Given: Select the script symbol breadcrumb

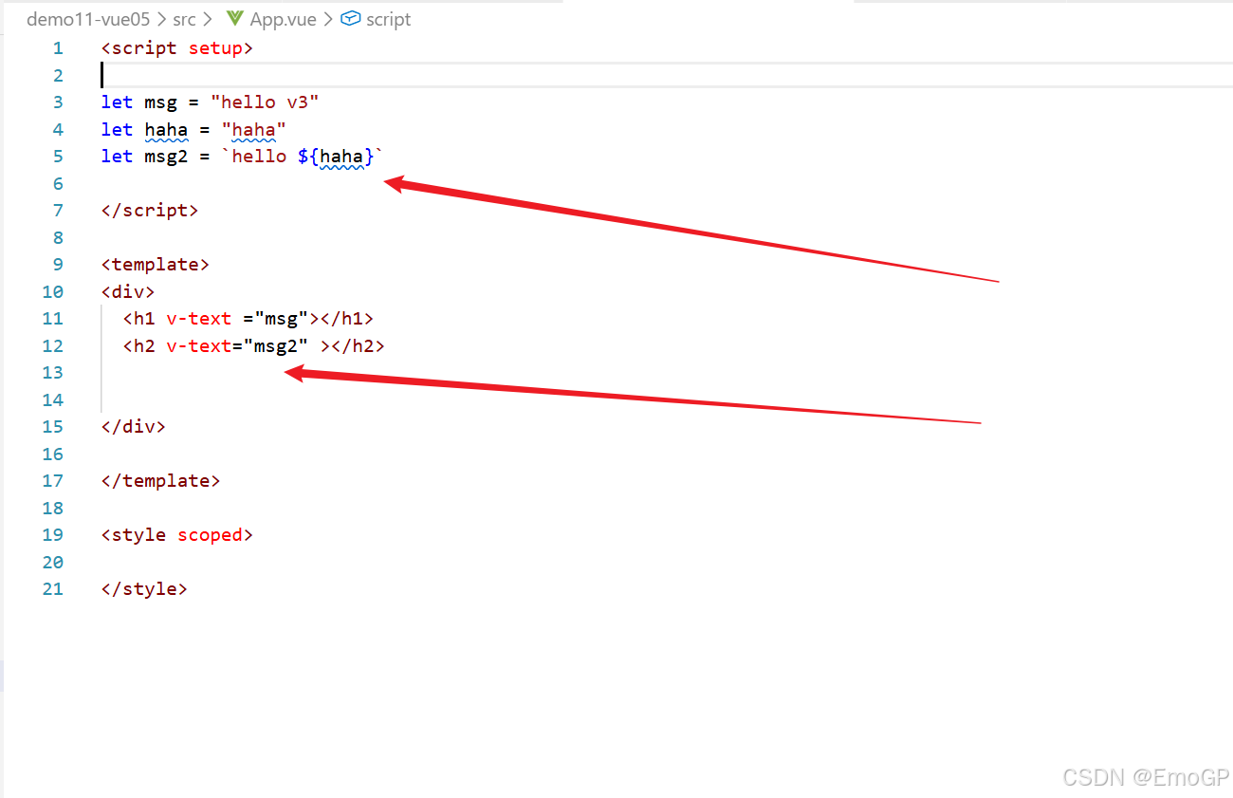Looking at the screenshot, I should point(389,19).
